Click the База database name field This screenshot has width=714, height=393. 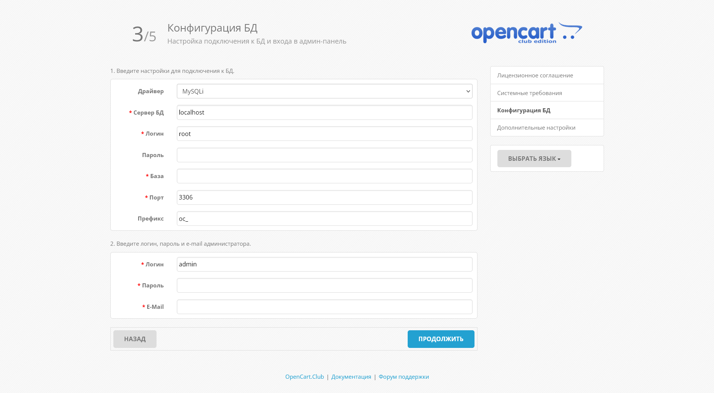pyautogui.click(x=324, y=176)
